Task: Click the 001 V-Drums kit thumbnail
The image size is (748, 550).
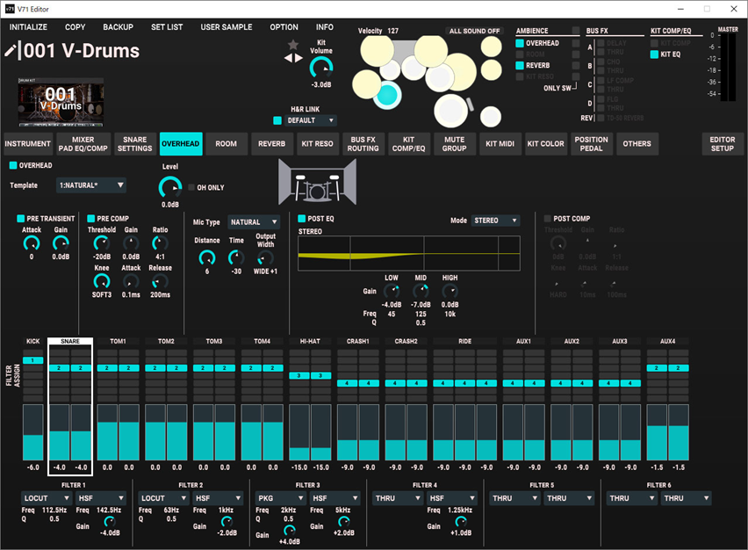Action: pos(61,102)
